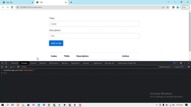Click the Error update button
The width and height of the screenshot is (191, 107).
(185, 7)
